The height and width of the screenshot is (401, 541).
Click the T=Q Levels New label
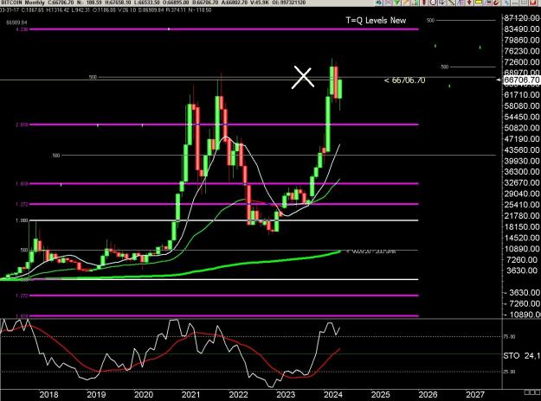coord(376,21)
